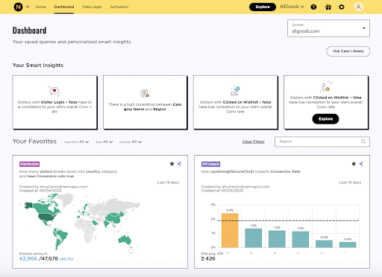
Task: Open the third card about Clicked on Wishlist
Action: point(235,102)
